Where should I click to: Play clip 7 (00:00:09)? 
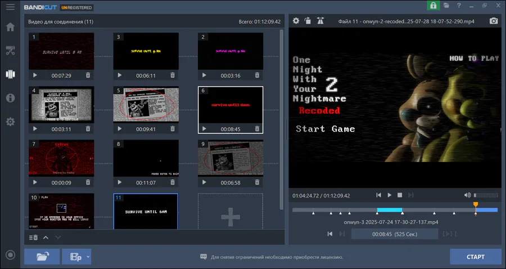(x=35, y=182)
